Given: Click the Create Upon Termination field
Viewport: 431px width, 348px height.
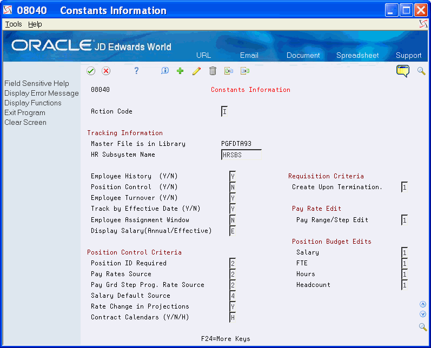Looking at the screenshot, I should (x=405, y=188).
